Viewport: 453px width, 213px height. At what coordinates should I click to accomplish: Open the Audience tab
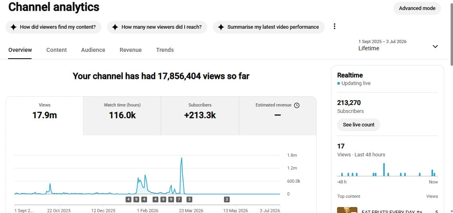point(93,50)
